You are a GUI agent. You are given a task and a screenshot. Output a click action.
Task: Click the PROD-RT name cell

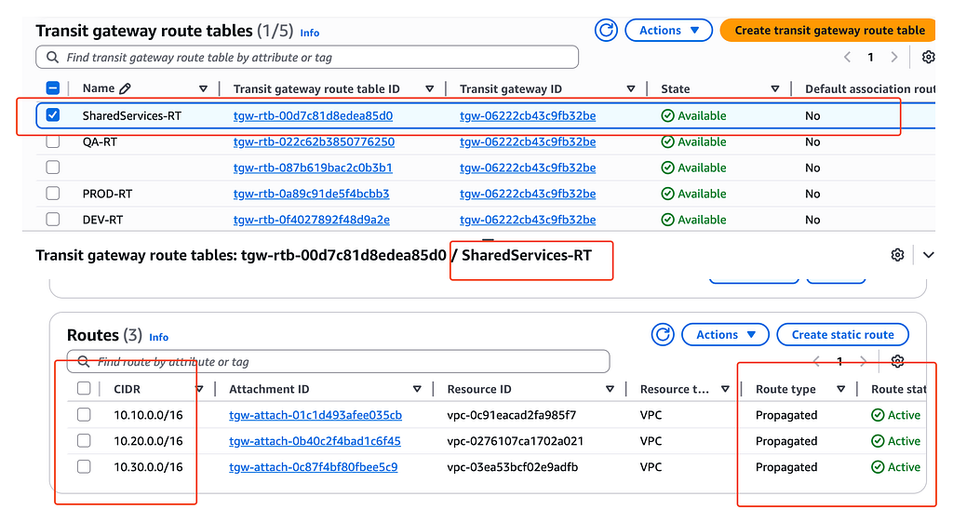108,194
